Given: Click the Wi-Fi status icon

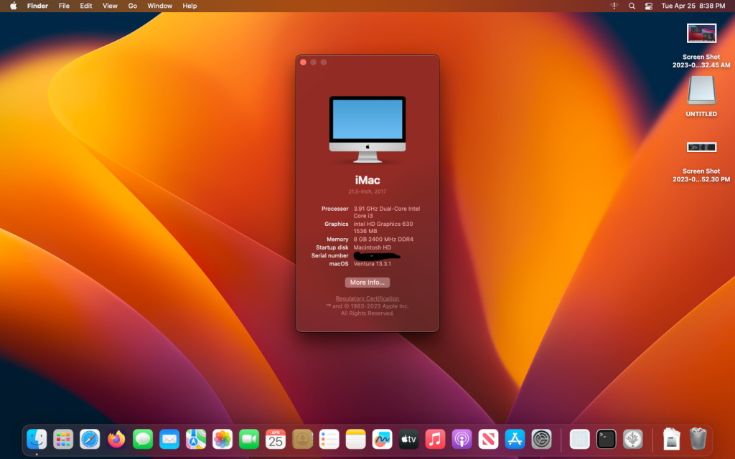Looking at the screenshot, I should point(614,6).
